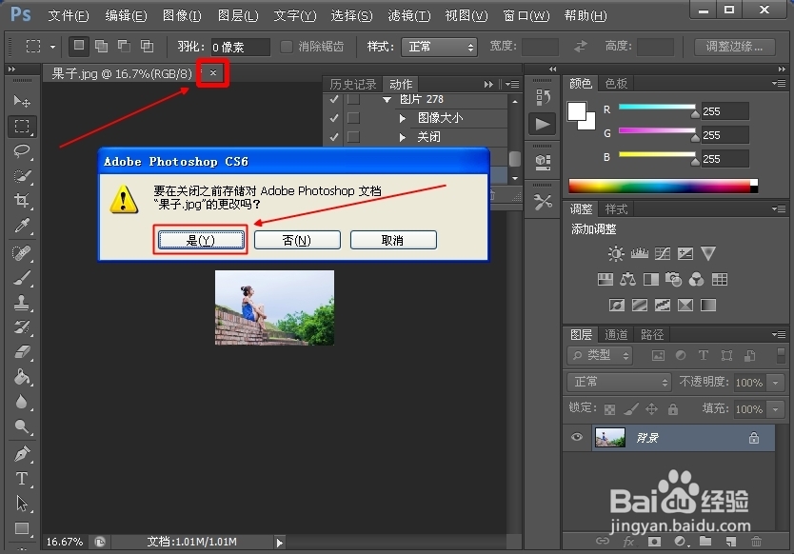Select the Spot Healing Brush tool
The width and height of the screenshot is (794, 554).
point(21,252)
